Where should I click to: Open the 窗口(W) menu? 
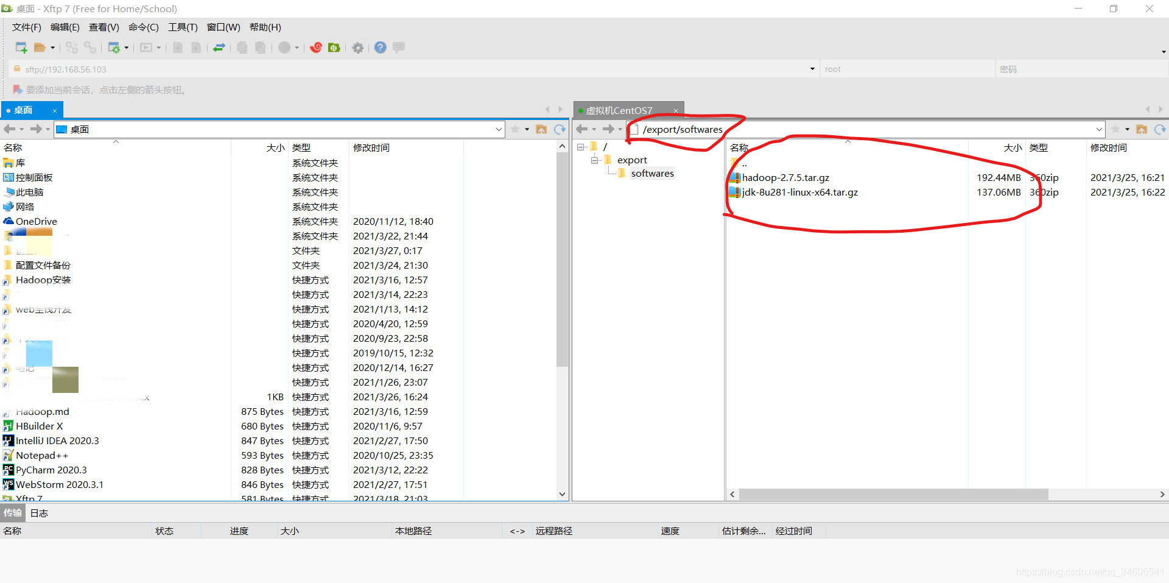pyautogui.click(x=223, y=27)
